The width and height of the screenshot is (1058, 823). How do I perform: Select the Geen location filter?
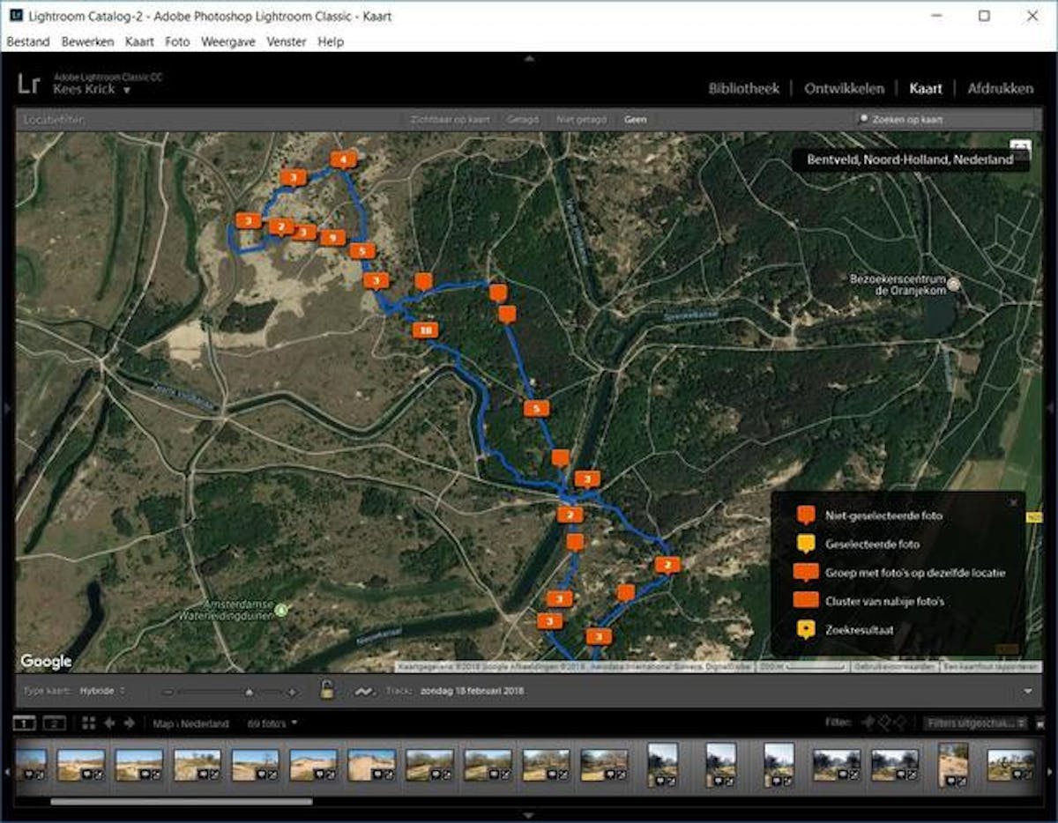point(635,119)
